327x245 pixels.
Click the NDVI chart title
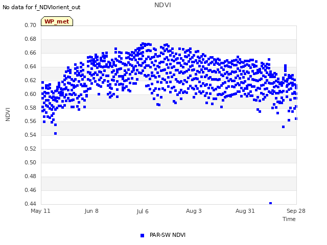(162, 5)
